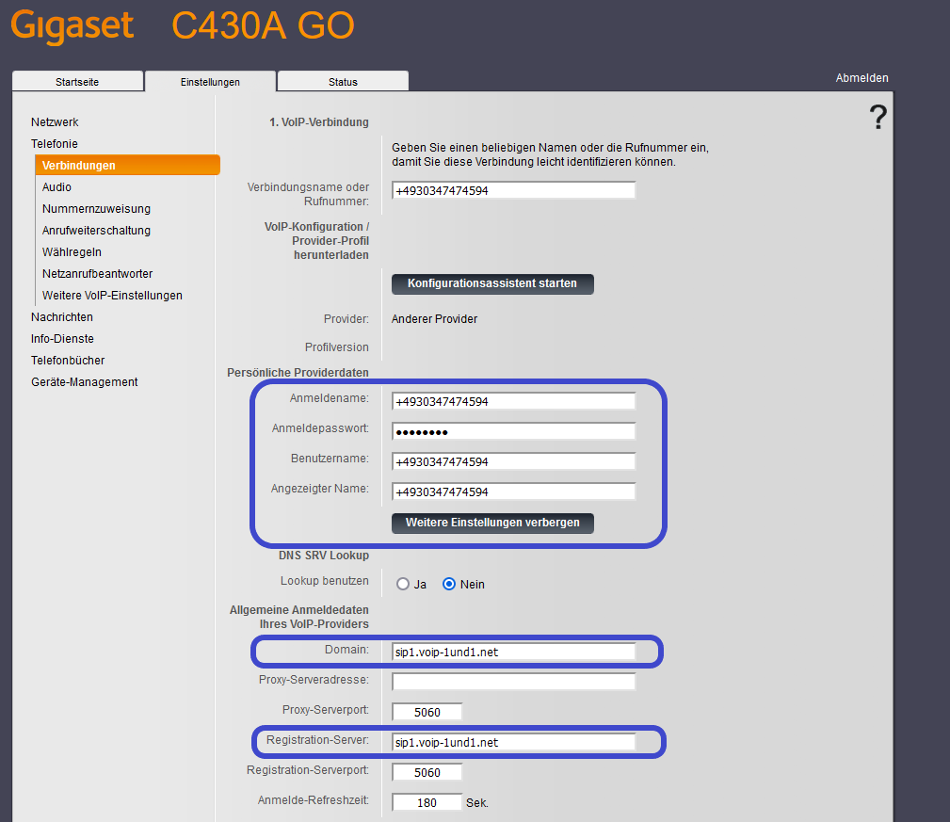Click the Proxy-Serverport field
This screenshot has width=950, height=822.
point(427,712)
